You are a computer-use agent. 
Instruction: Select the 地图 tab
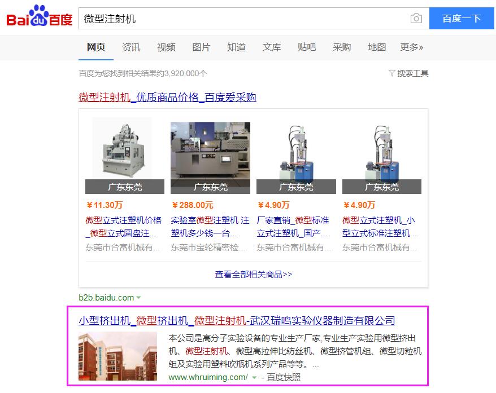click(377, 47)
